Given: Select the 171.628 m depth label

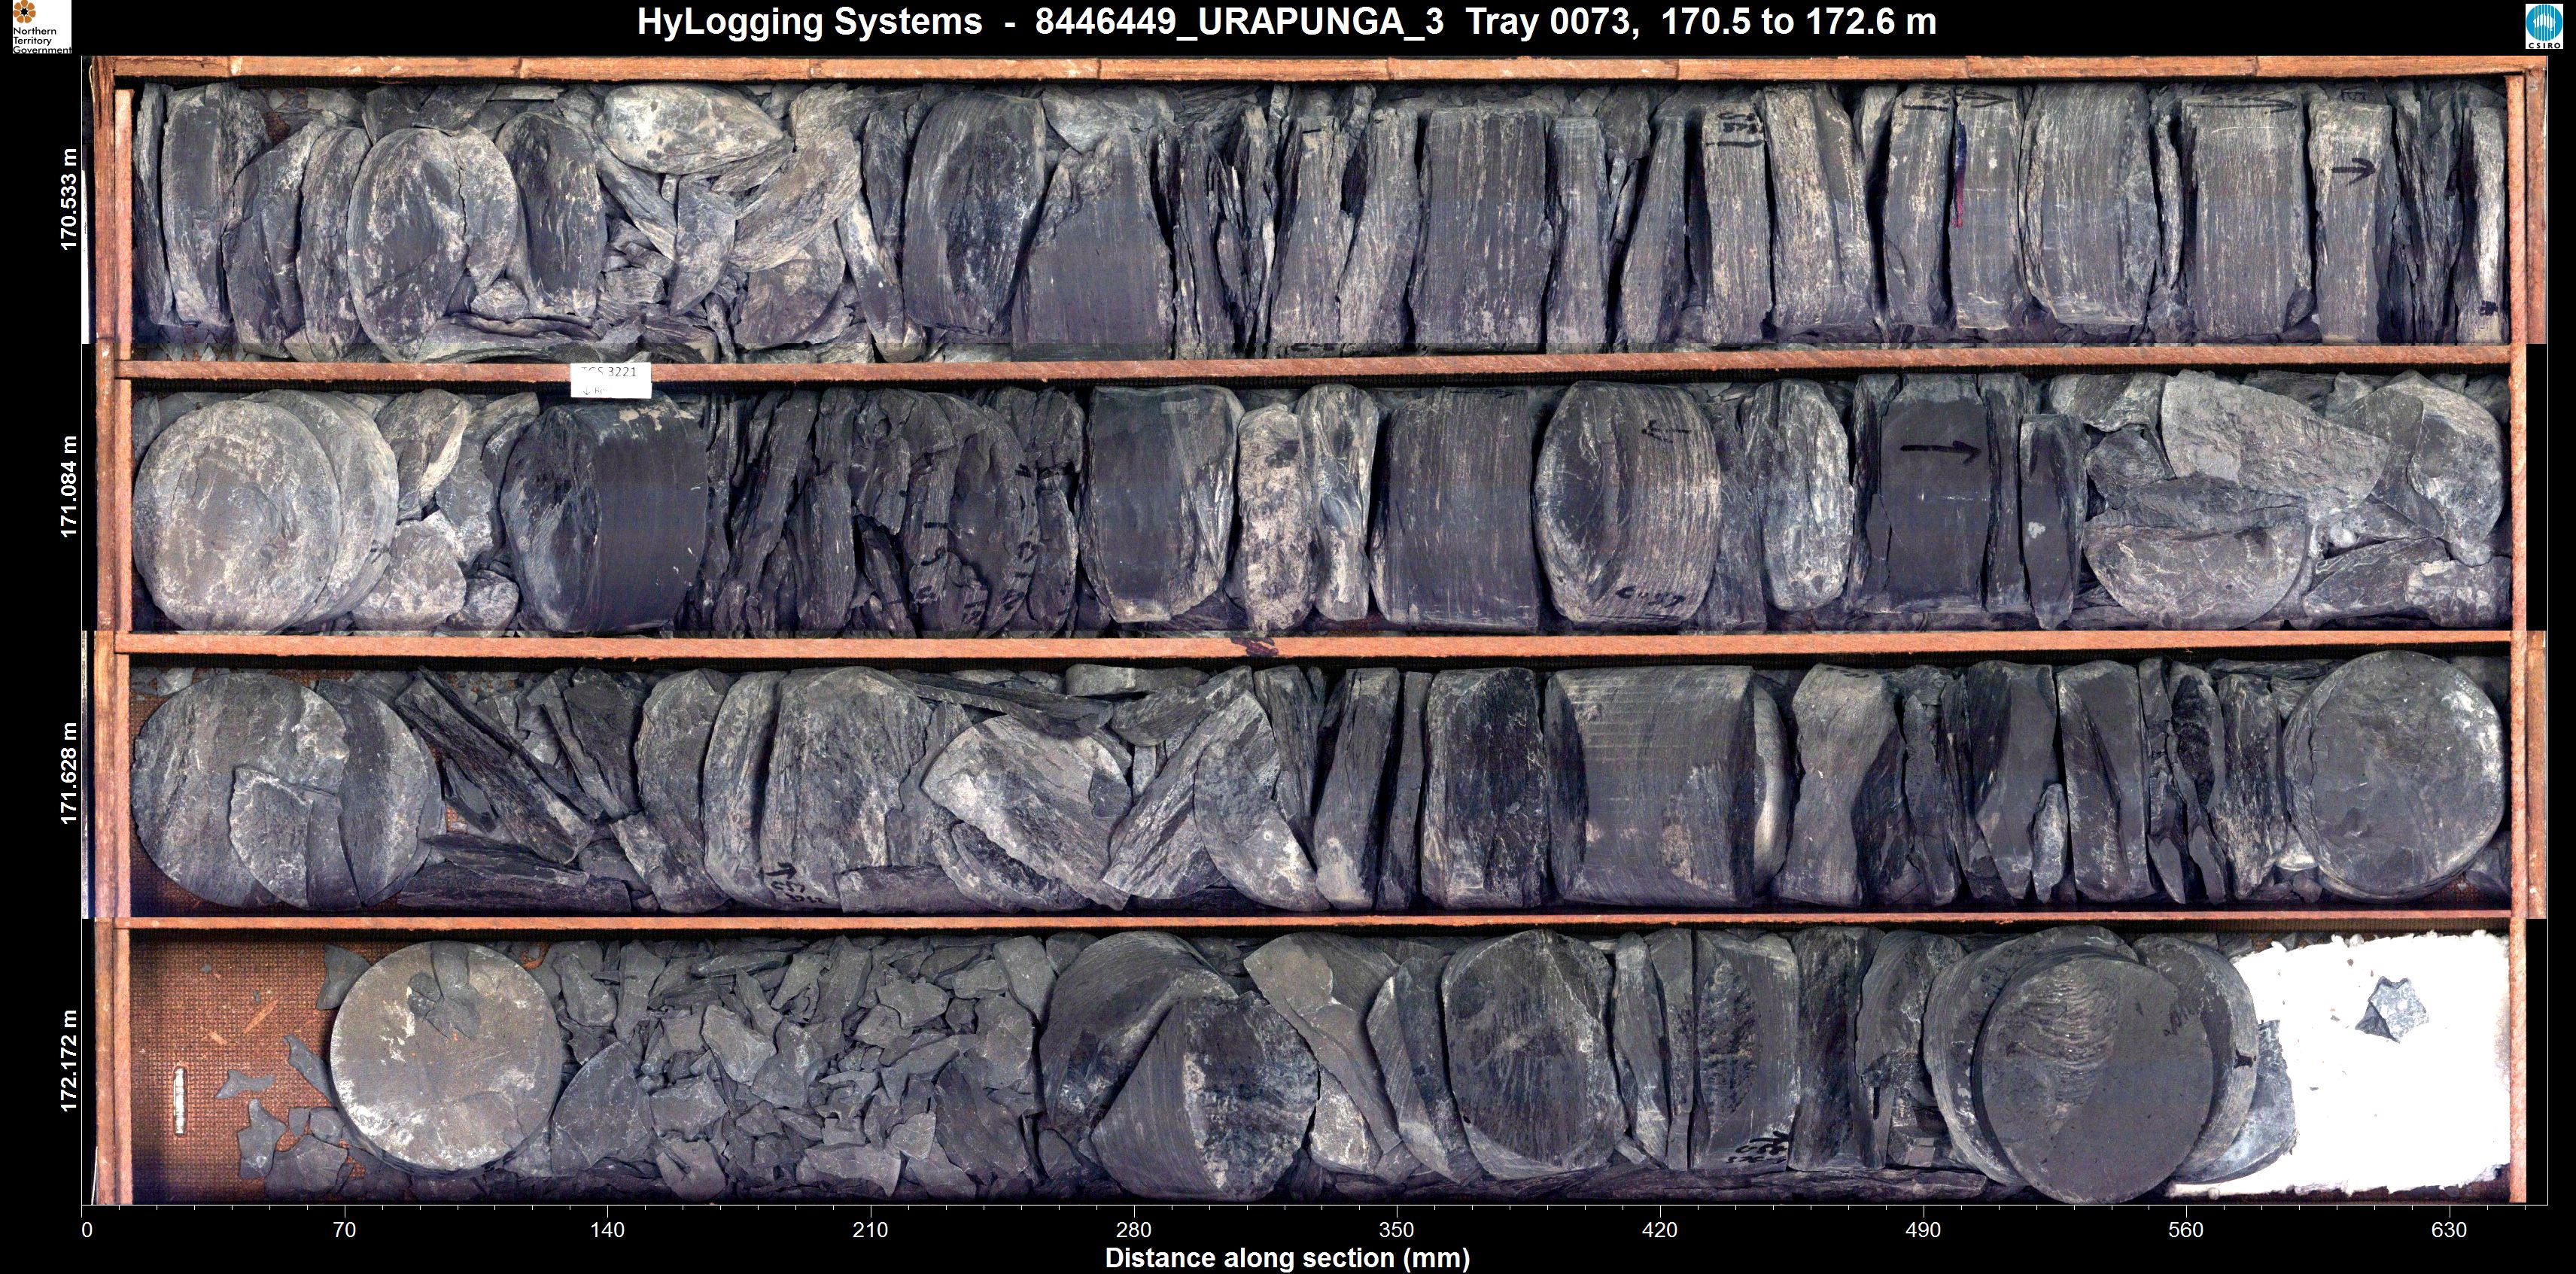Looking at the screenshot, I should tap(68, 773).
